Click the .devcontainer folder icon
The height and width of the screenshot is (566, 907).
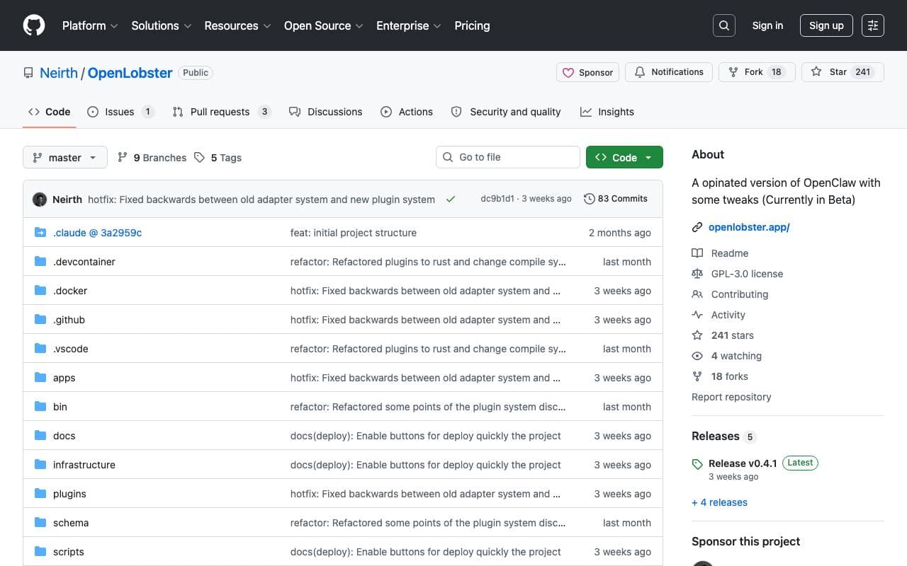click(x=40, y=262)
